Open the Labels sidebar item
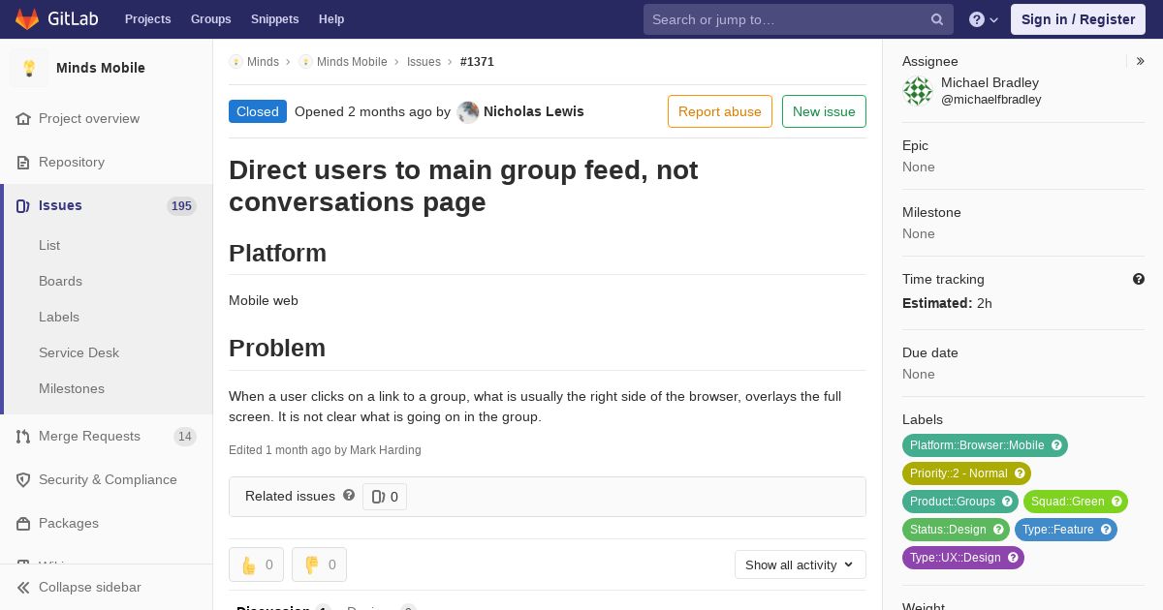The width and height of the screenshot is (1163, 610). tap(59, 317)
